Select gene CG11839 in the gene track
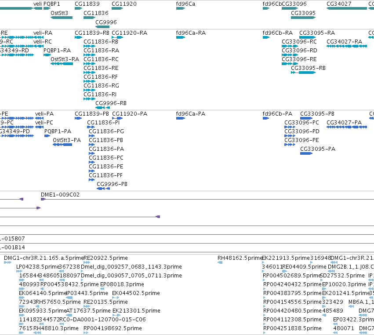374x335 pixels. click(x=78, y=8)
